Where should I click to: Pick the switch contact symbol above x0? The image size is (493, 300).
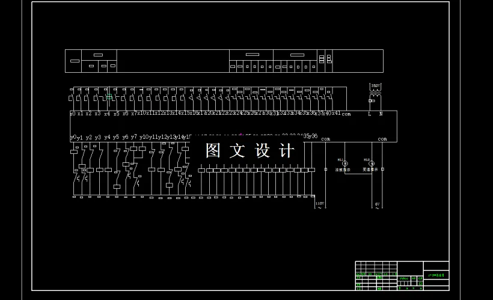click(x=71, y=98)
